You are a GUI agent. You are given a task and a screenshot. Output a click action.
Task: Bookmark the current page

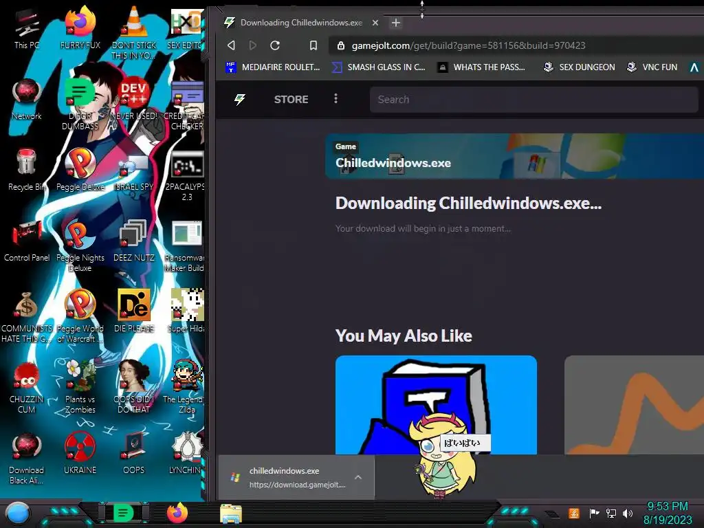(x=313, y=45)
